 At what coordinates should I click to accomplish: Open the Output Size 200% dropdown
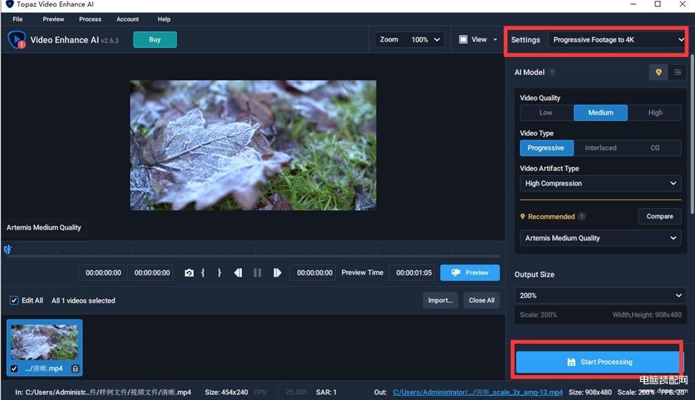point(600,296)
